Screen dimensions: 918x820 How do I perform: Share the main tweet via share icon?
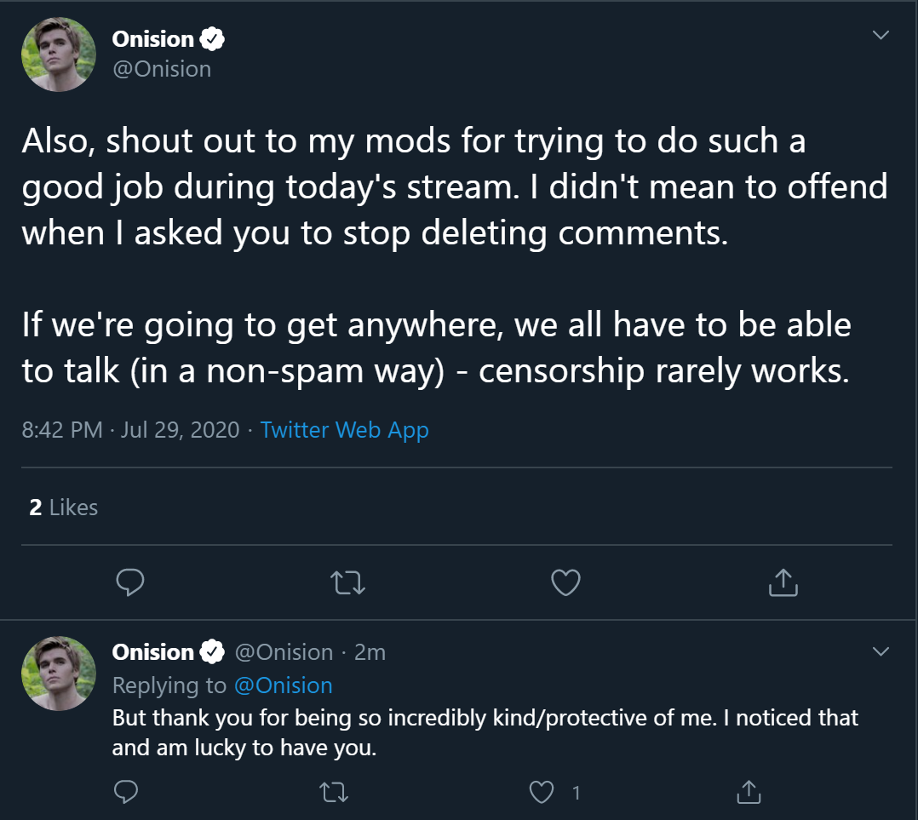coord(783,582)
